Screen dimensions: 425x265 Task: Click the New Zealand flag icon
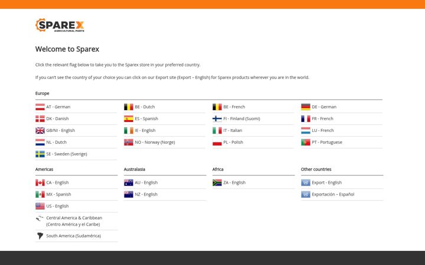pos(129,194)
